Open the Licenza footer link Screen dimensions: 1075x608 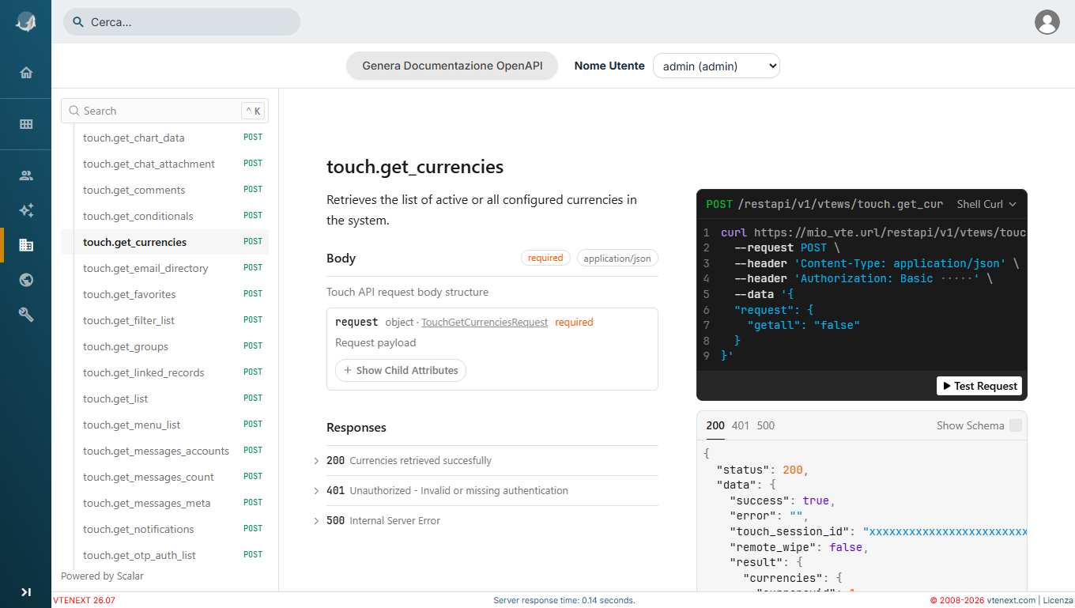pyautogui.click(x=1058, y=601)
